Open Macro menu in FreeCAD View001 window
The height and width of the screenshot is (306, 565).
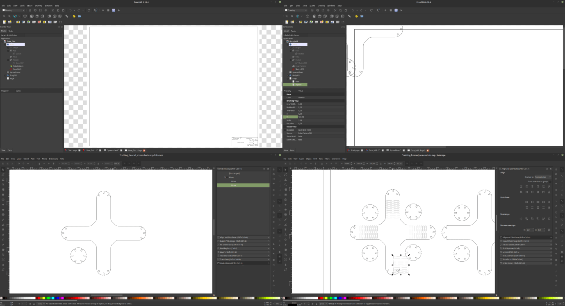[312, 6]
